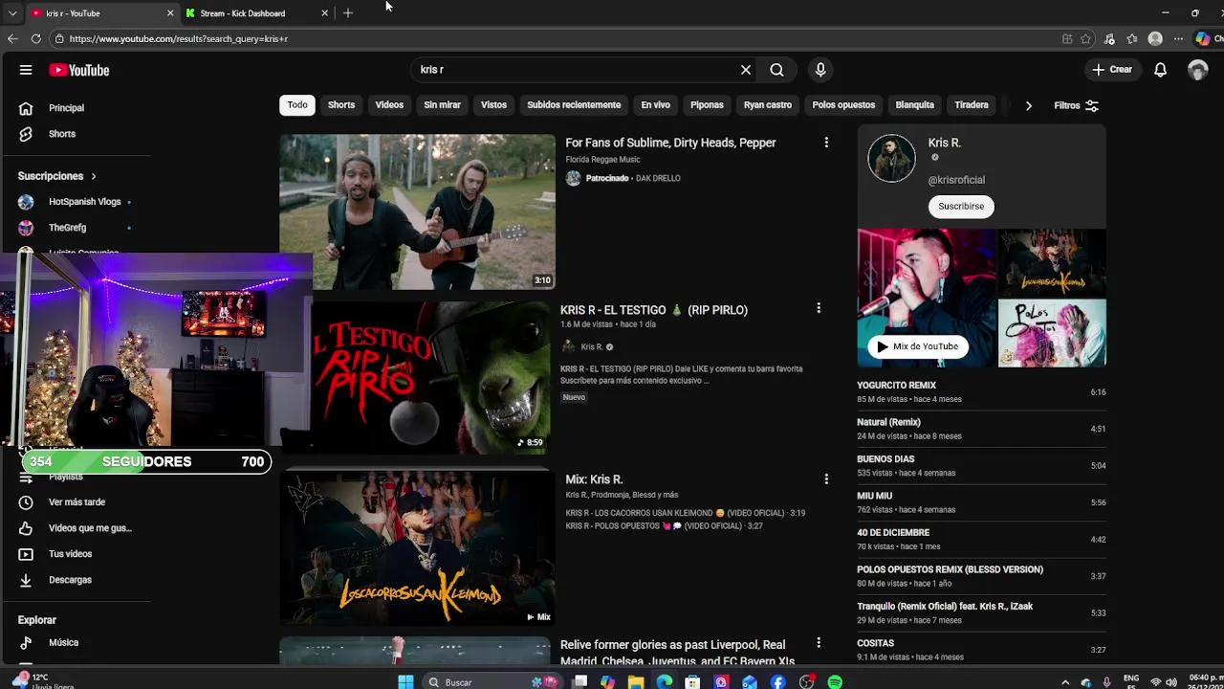Show hidden system tray icons
The height and width of the screenshot is (689, 1224).
(x=1065, y=682)
